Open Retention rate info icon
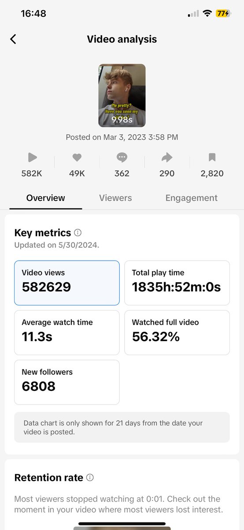Screen dimensions: 244x530 tap(90, 477)
